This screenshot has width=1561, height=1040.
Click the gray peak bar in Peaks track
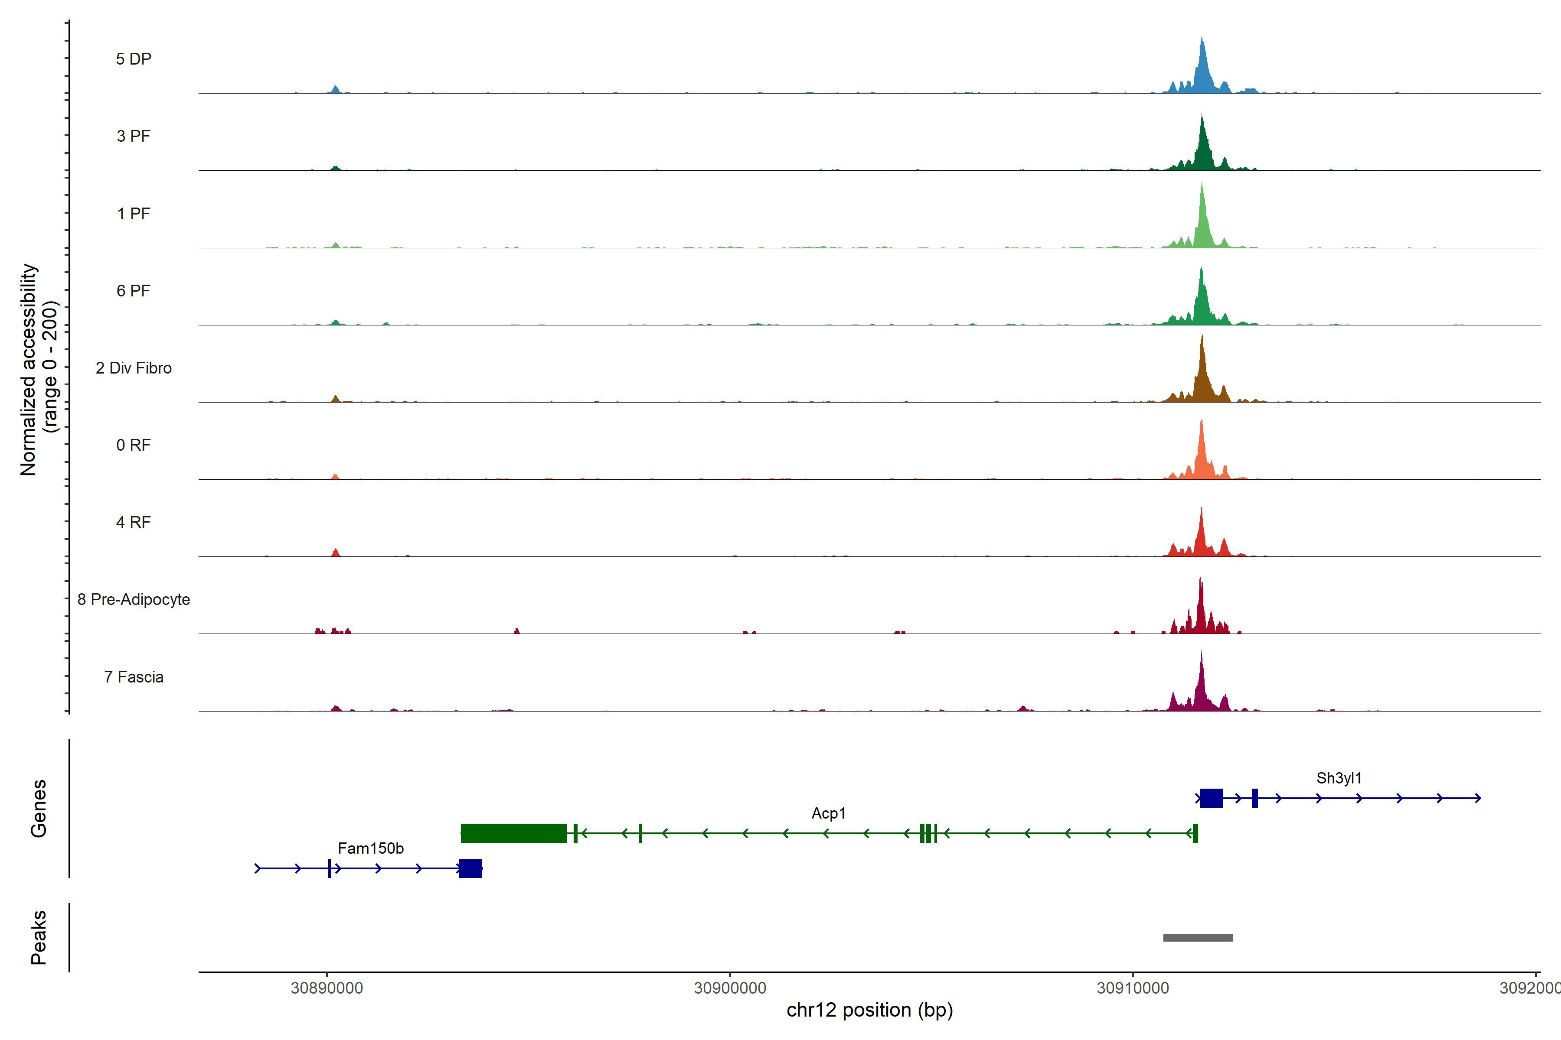(x=1198, y=938)
